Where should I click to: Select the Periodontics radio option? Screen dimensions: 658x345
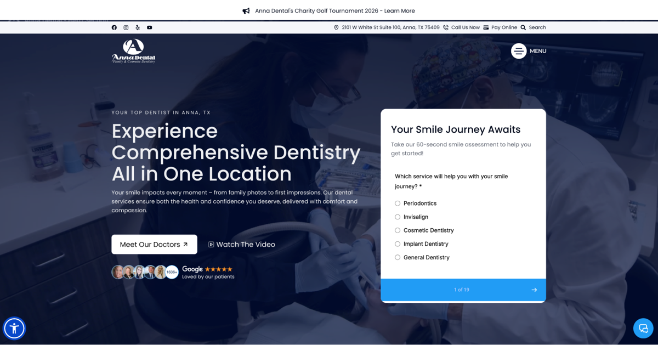click(398, 203)
